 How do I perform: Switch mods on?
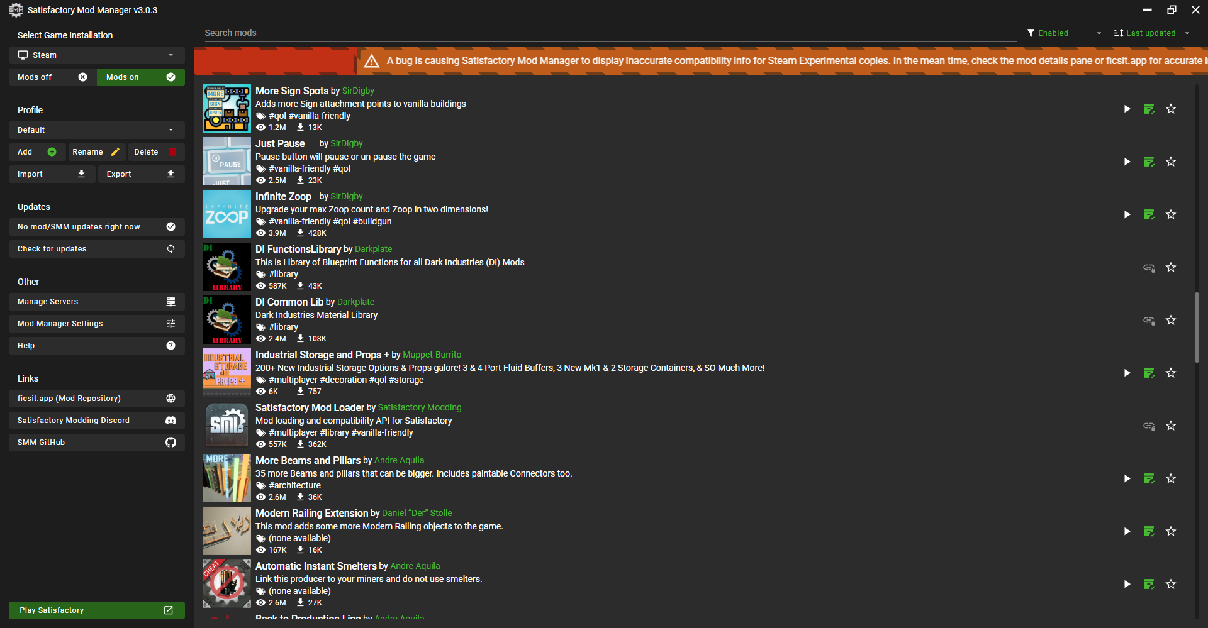point(141,77)
